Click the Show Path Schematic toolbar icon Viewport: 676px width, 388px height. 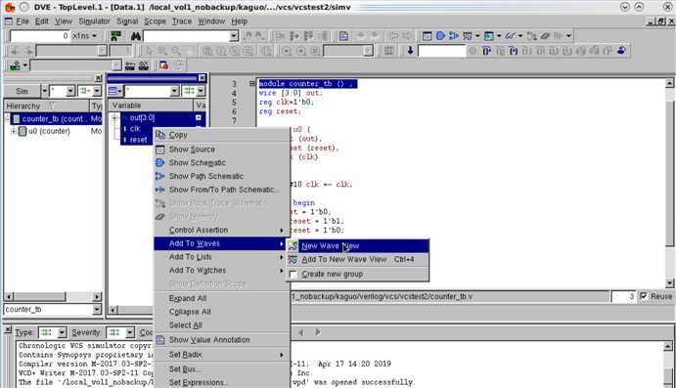[x=454, y=36]
